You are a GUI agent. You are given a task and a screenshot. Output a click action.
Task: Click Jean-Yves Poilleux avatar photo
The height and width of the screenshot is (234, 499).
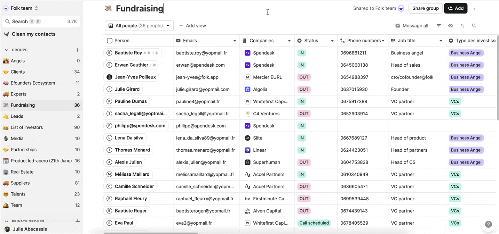pyautogui.click(x=109, y=77)
